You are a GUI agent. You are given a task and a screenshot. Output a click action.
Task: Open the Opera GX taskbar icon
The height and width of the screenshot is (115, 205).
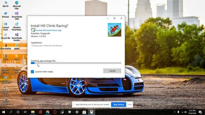[55, 112]
